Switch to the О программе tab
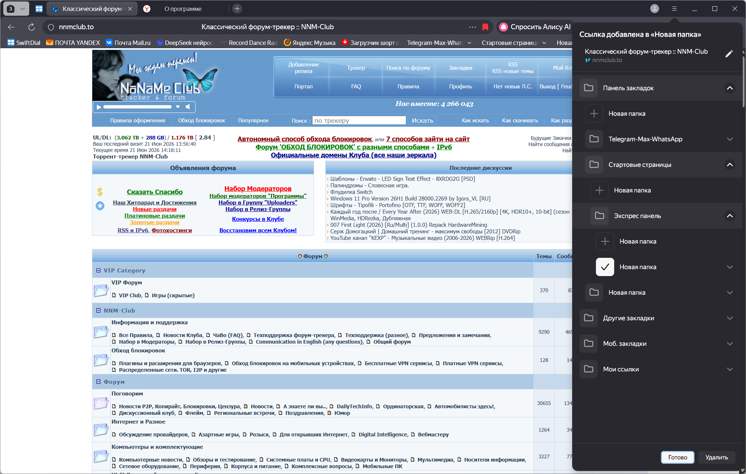 coord(183,9)
